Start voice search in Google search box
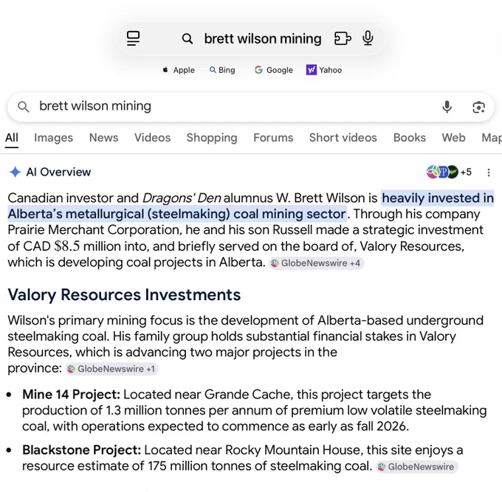Viewport: 502px width, 492px height. pos(447,107)
